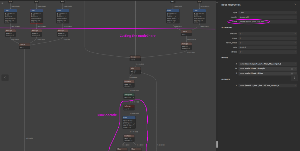Expand the output Y details
This screenshot has width=300, height=151.
pos(295,86)
